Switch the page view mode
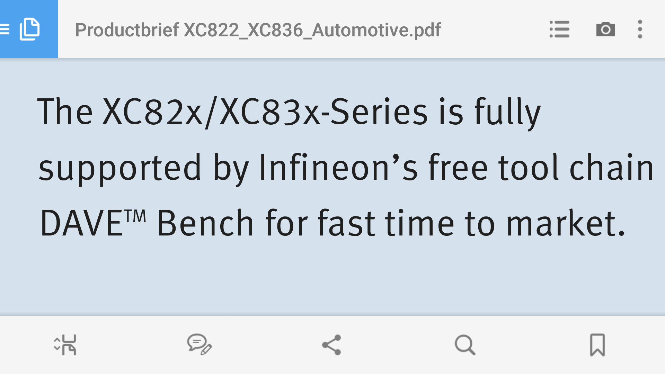The image size is (665, 374). [x=65, y=345]
